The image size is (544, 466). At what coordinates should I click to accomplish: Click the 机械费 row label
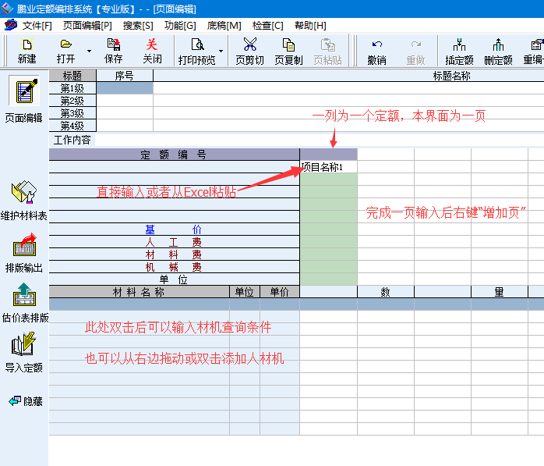pyautogui.click(x=174, y=267)
